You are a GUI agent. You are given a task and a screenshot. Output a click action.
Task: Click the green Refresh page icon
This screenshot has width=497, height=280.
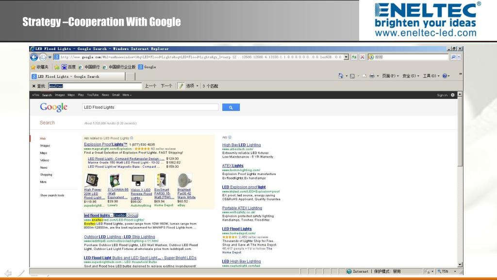pos(354,57)
